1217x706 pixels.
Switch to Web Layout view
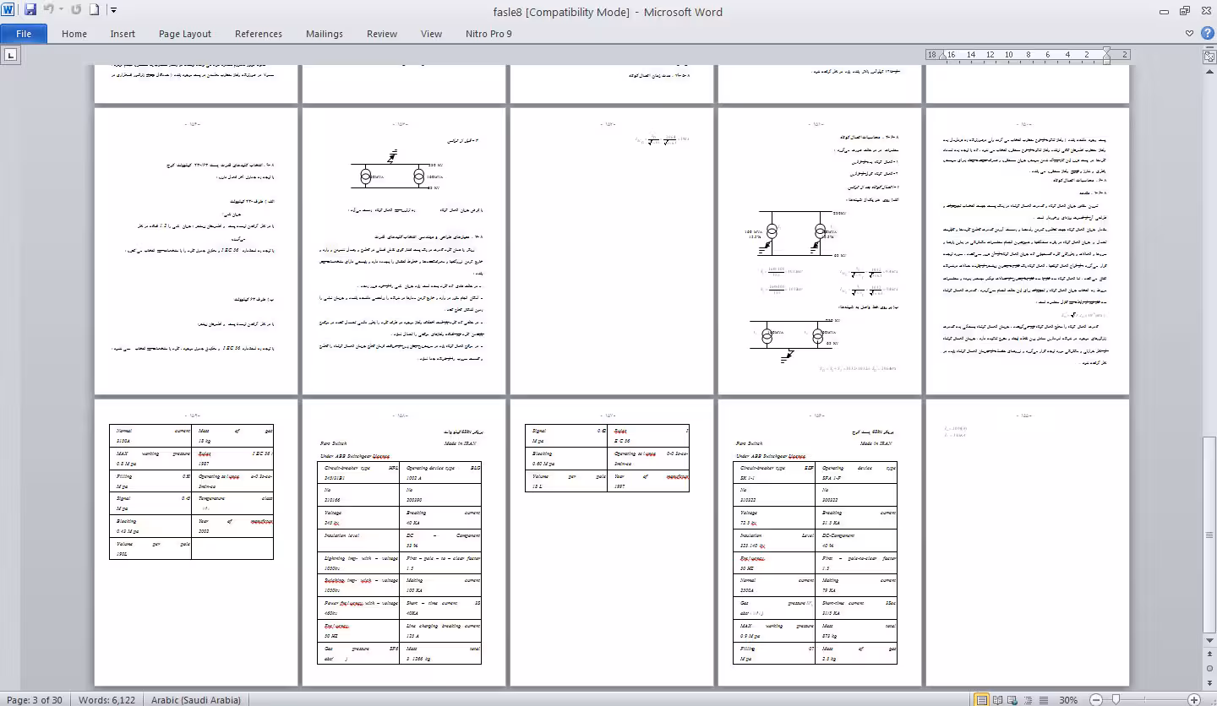pyautogui.click(x=1014, y=699)
